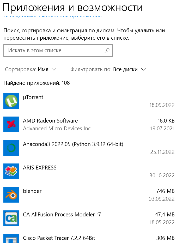Screen dimensions: 189x243
Task: Click the µTorrent app icon
Action: point(11,101)
